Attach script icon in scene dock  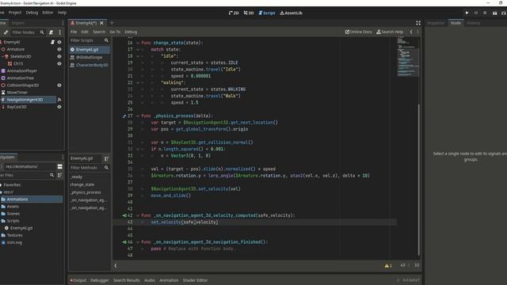[51, 32]
